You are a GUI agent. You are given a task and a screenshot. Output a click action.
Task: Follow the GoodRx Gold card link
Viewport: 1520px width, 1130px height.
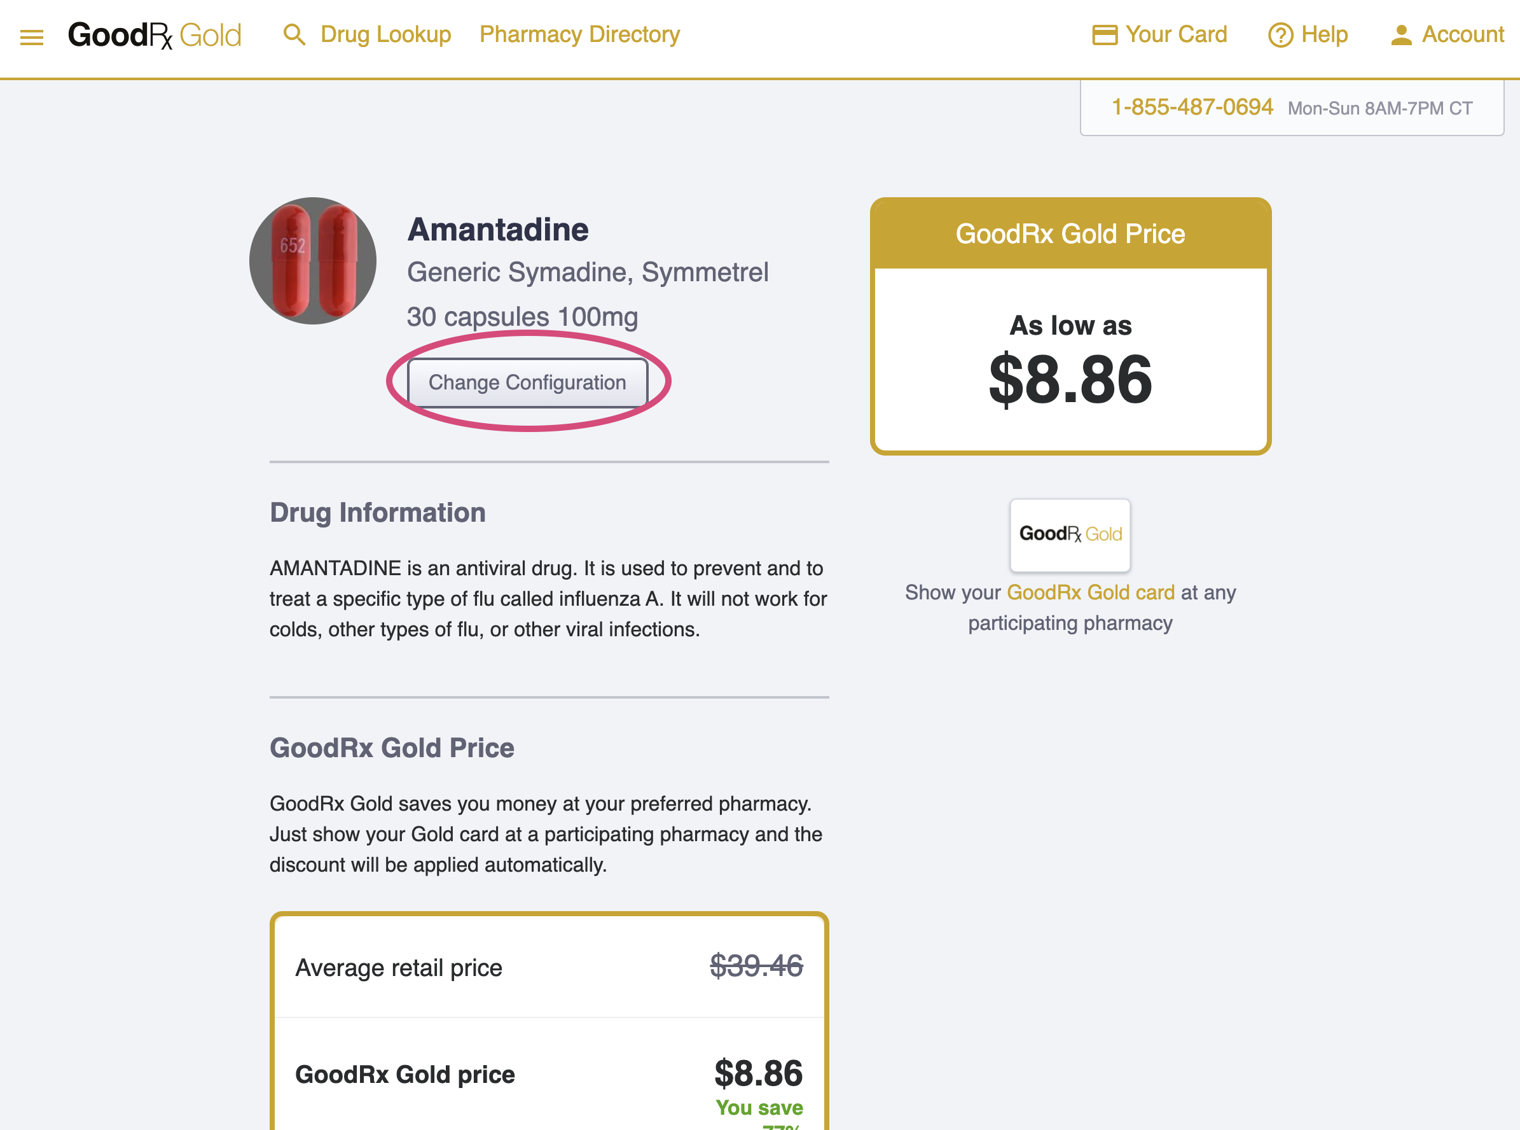click(x=1091, y=592)
